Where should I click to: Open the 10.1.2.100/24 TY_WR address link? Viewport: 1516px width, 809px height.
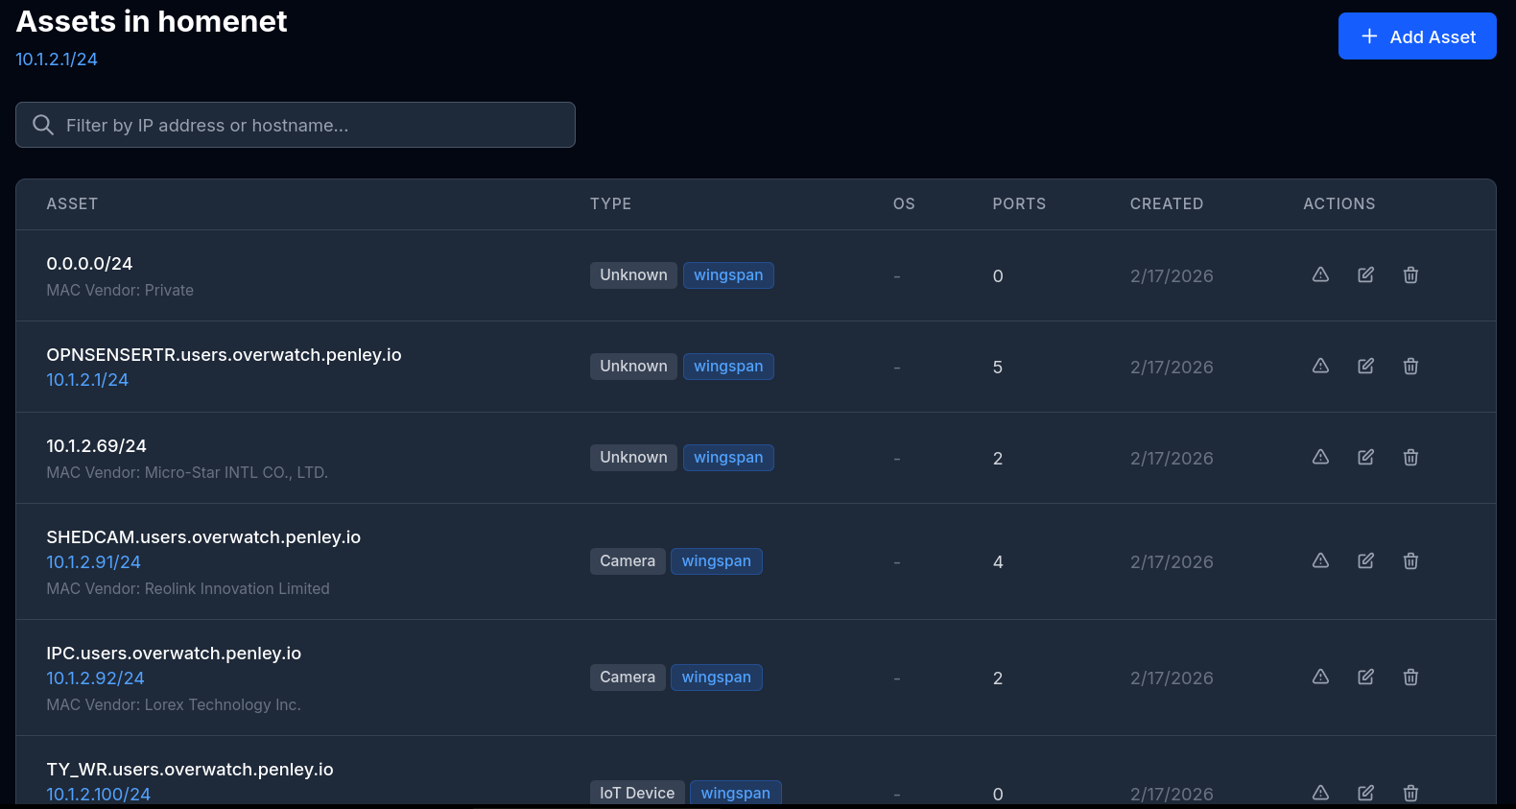pos(99,795)
